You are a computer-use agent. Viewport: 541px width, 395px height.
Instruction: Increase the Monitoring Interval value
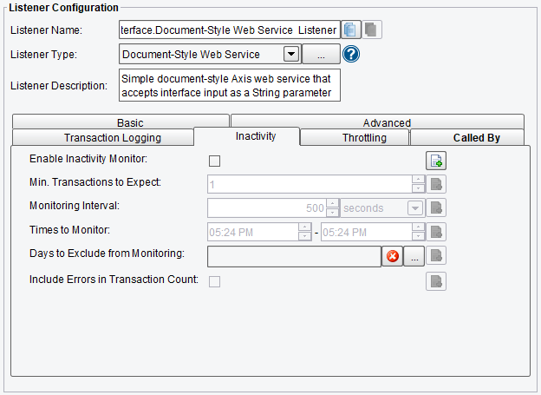(x=333, y=203)
